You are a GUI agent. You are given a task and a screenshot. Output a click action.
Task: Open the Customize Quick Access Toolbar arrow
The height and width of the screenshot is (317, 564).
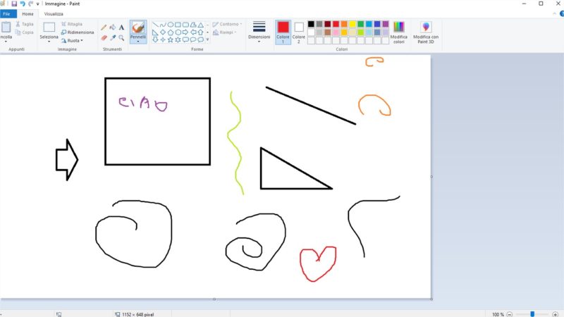coord(38,4)
